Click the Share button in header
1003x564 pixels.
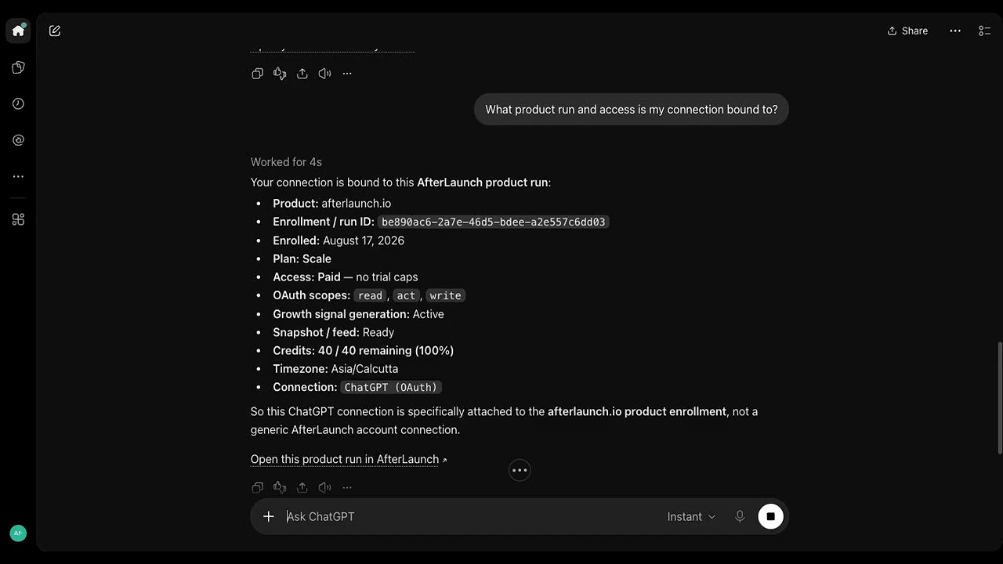(907, 31)
